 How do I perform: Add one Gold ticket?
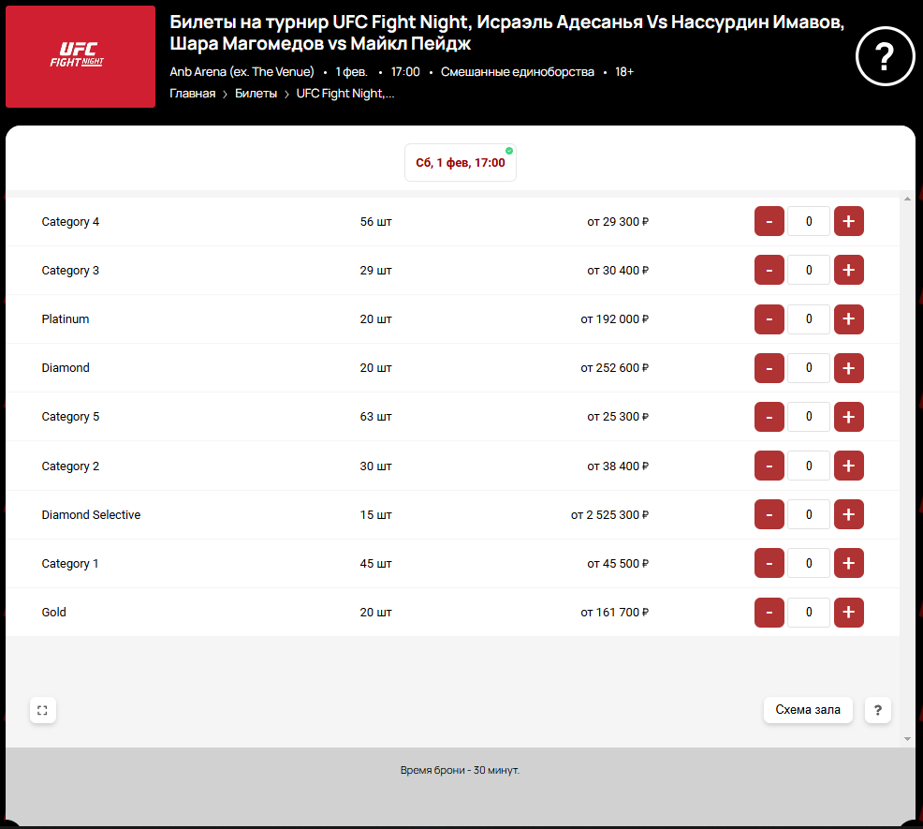[x=848, y=613]
